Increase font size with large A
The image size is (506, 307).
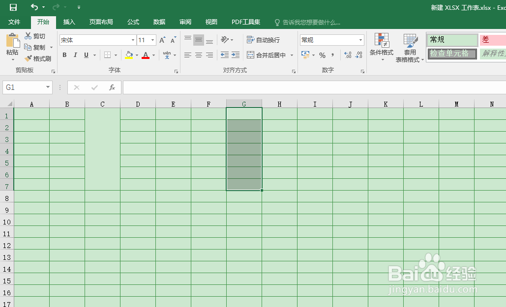coord(162,40)
